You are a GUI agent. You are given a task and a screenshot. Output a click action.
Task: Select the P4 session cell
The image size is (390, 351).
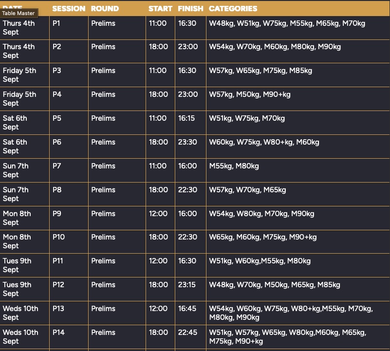[x=57, y=94]
